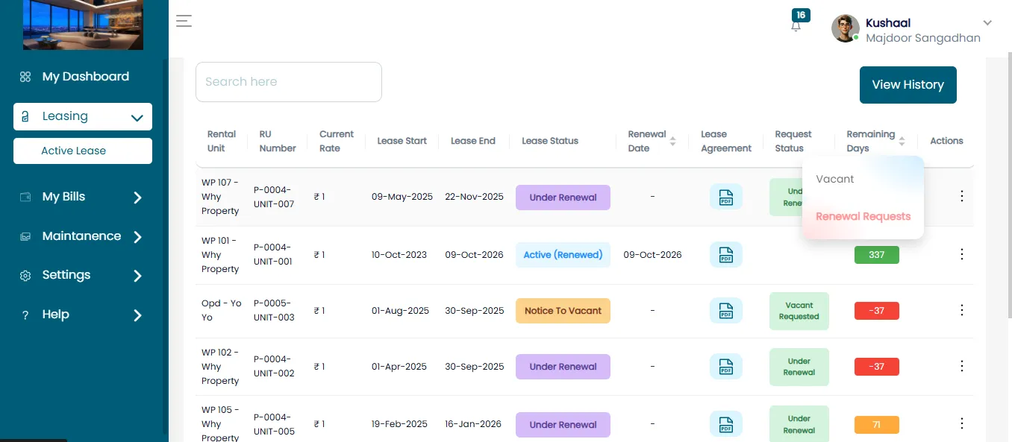Click the View History button
Viewport: 1012px width, 442px height.
(908, 85)
